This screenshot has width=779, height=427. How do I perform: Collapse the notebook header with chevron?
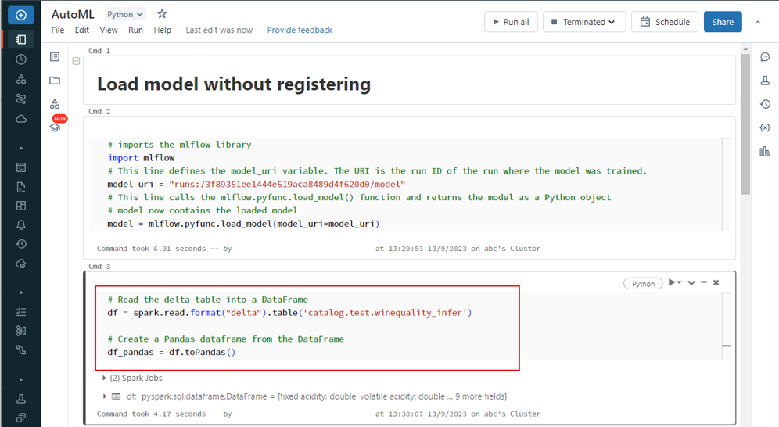(x=758, y=22)
